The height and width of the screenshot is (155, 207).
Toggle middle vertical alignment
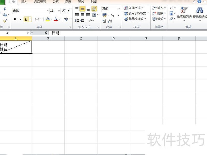click(x=83, y=9)
